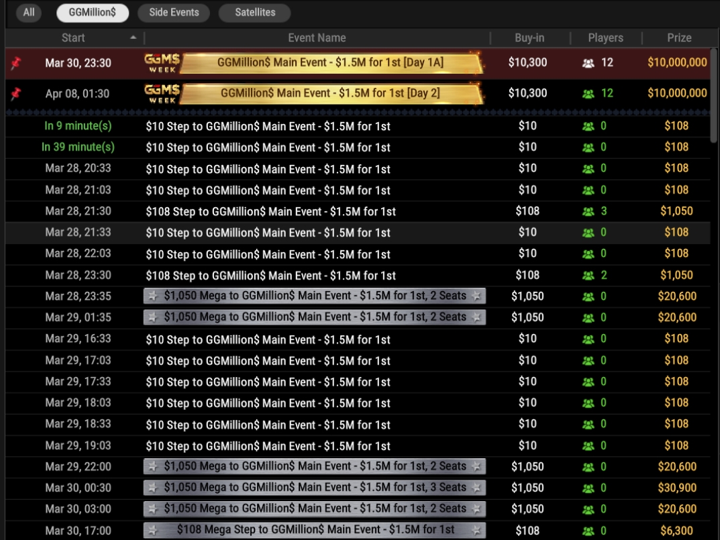Click players icon on Mar 28, 23:30 row

[x=588, y=276]
